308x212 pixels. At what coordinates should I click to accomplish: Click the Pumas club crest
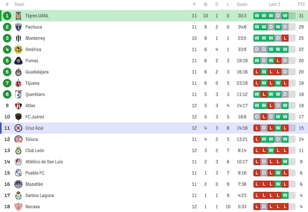coord(18,61)
